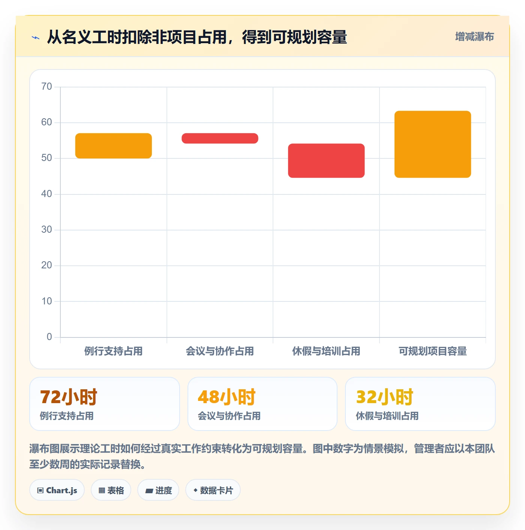Click the 休假与培训占用 x-axis label
525x530 pixels.
(326, 351)
